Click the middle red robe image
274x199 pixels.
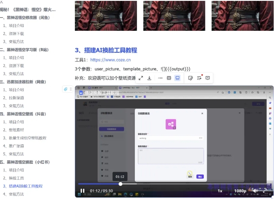174,16
